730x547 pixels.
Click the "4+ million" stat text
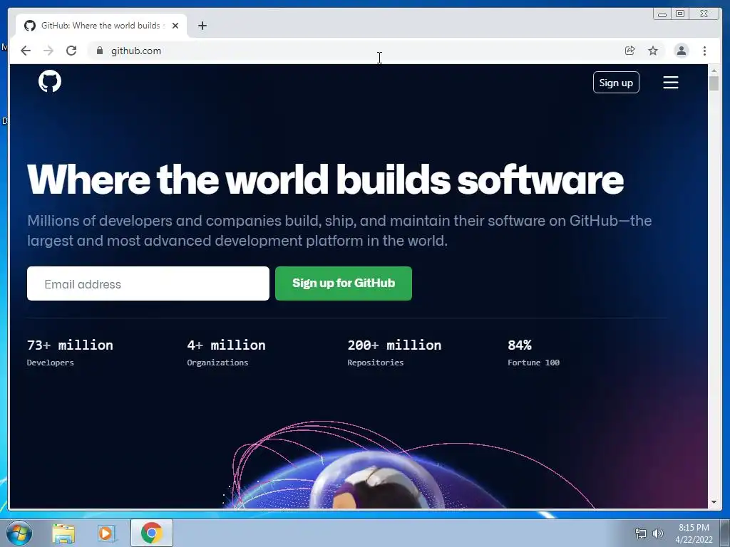[226, 345]
